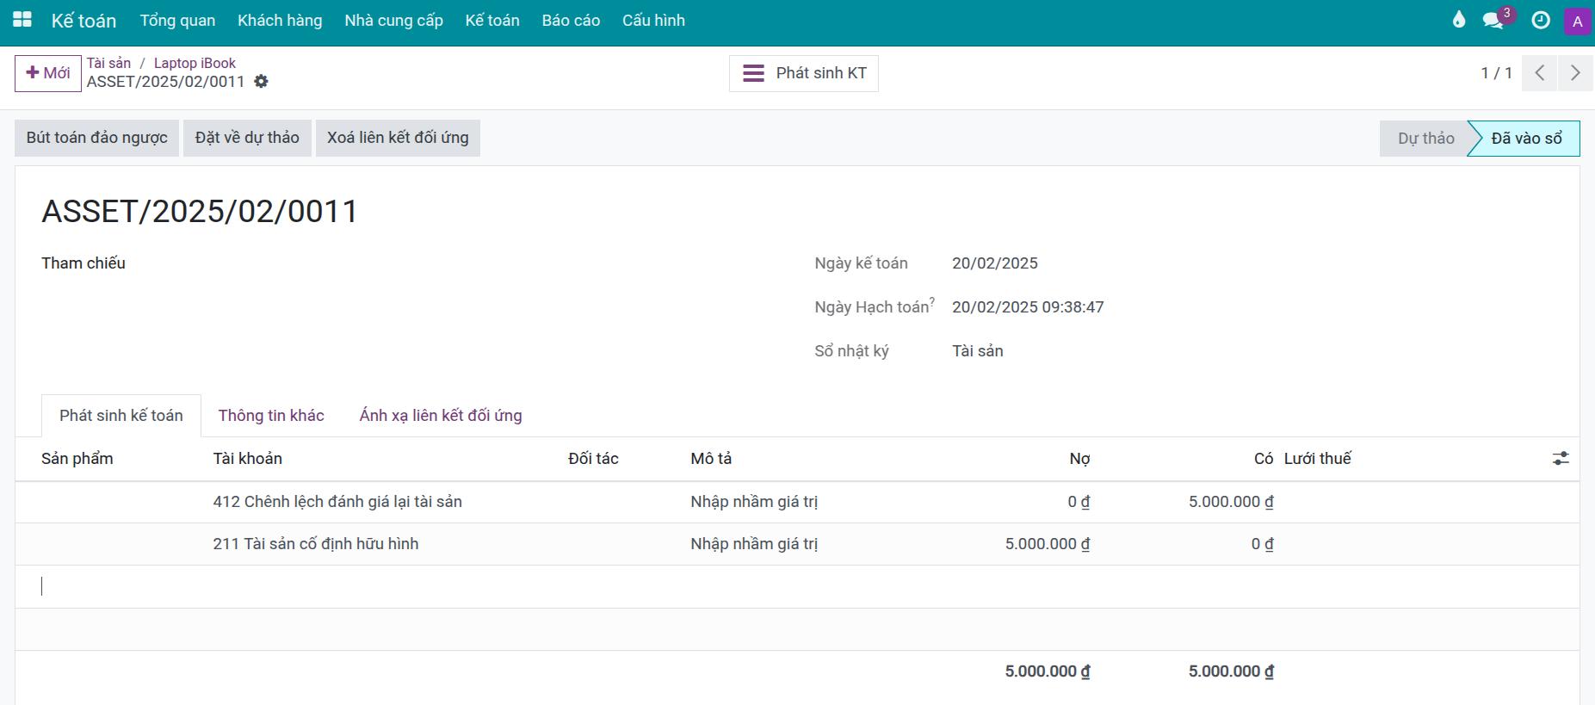The image size is (1595, 705).
Task: Expand the Cấu hình menu
Action: click(x=653, y=21)
